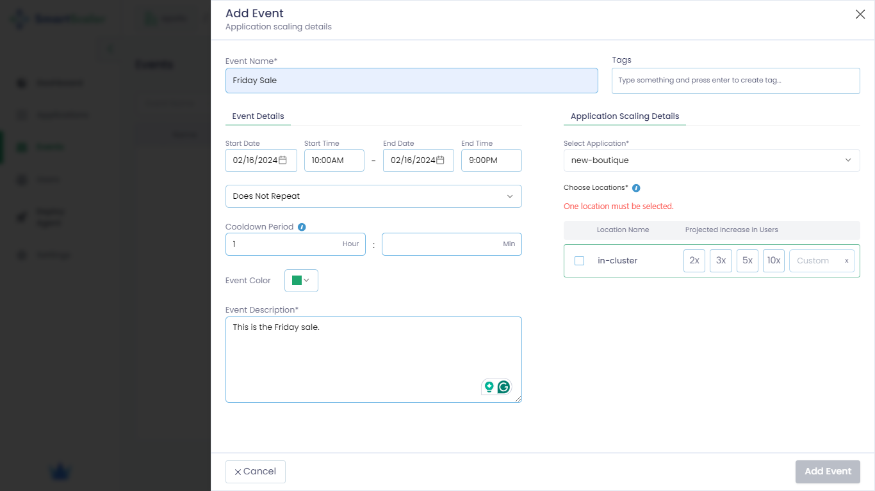This screenshot has width=875, height=491.
Task: Switch to the Event Details tab
Action: click(x=258, y=116)
